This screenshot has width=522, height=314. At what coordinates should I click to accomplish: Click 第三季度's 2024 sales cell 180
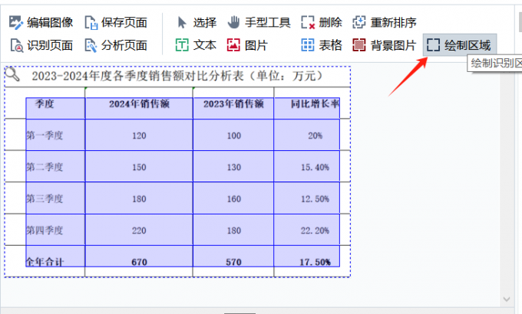(139, 198)
